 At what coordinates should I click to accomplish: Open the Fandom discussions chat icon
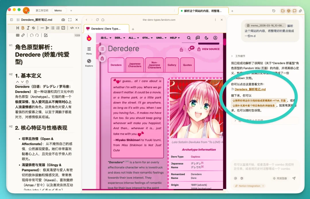coord(197,38)
